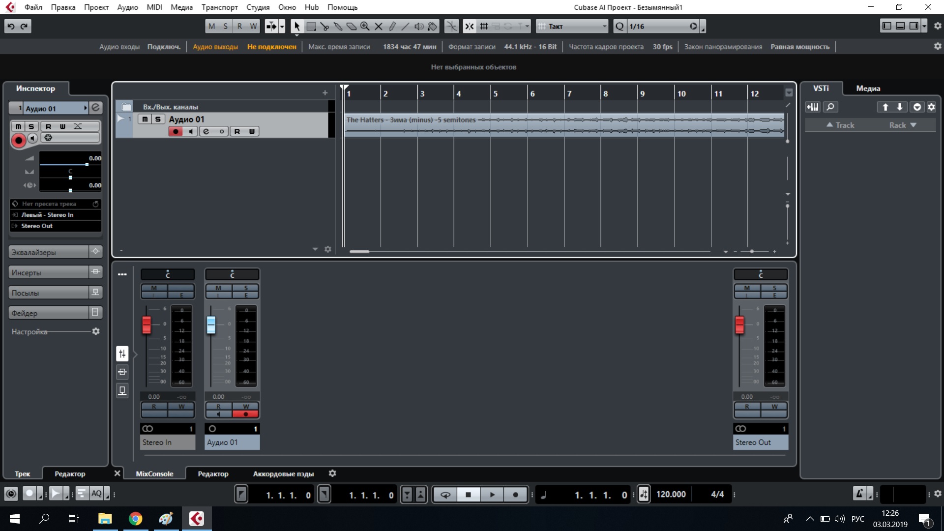The width and height of the screenshot is (944, 531).
Task: Select the Scissors split tool
Action: [324, 27]
